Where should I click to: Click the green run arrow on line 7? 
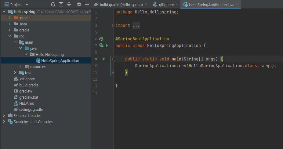[x=107, y=45]
